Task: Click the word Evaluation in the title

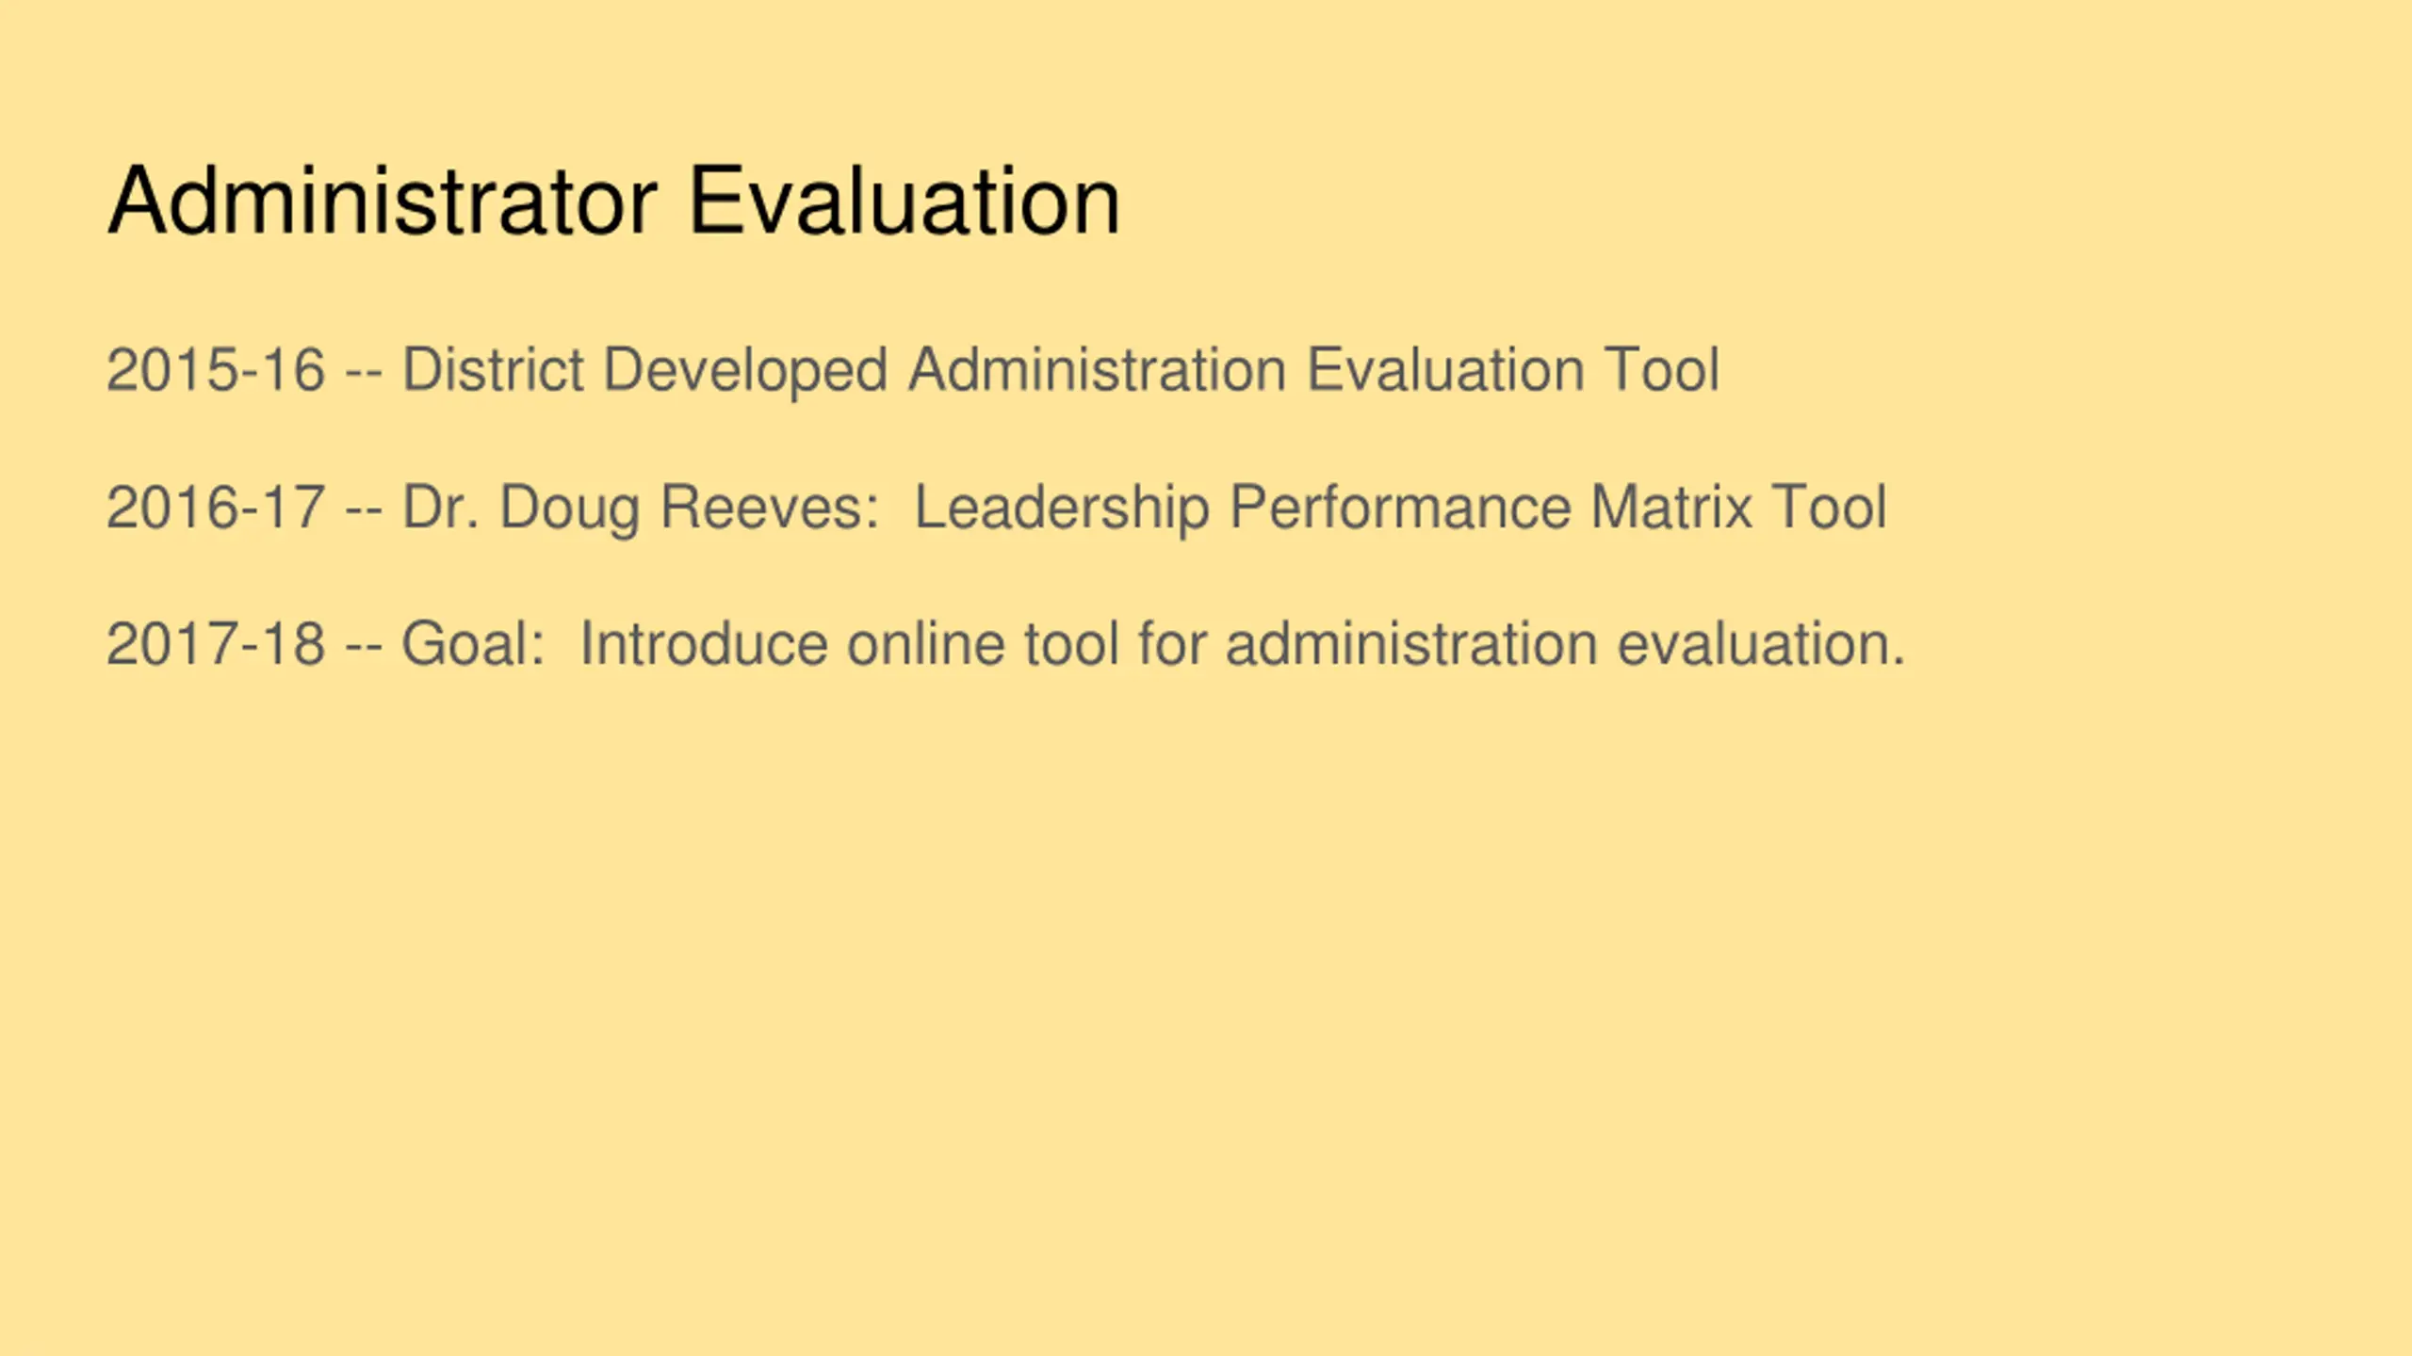Action: [904, 201]
